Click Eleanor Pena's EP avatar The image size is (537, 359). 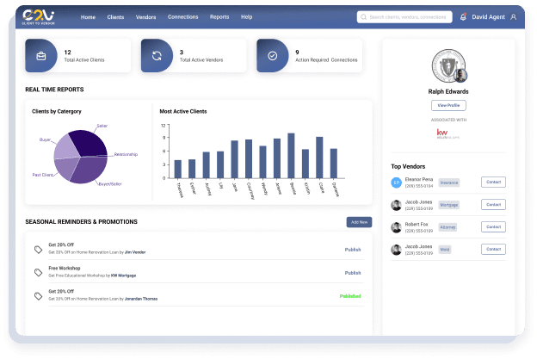coord(397,183)
